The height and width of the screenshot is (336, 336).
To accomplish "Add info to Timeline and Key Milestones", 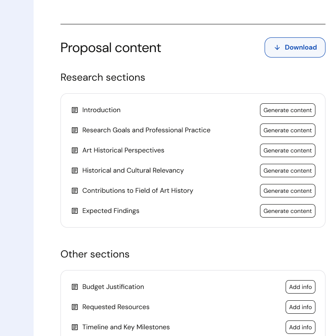I will [x=300, y=327].
